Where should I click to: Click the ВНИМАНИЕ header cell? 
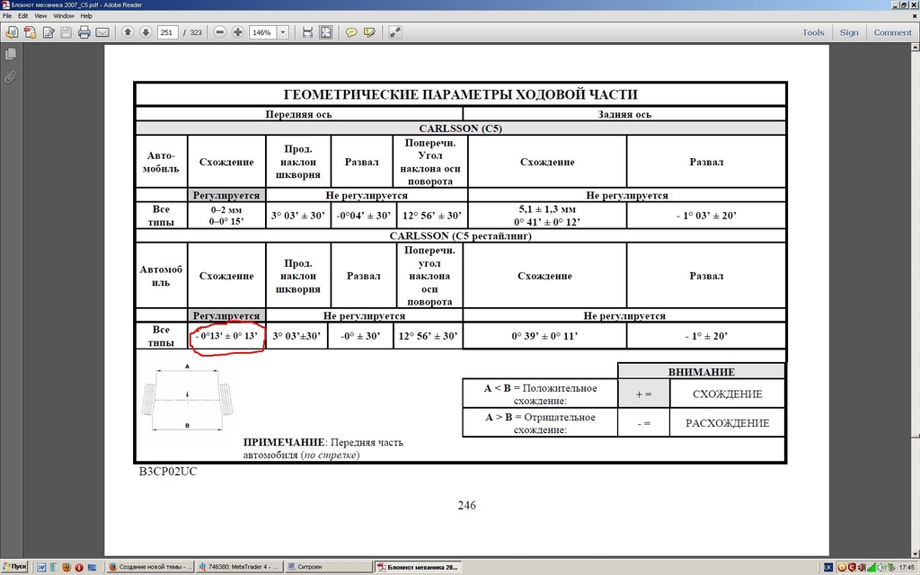(x=701, y=371)
